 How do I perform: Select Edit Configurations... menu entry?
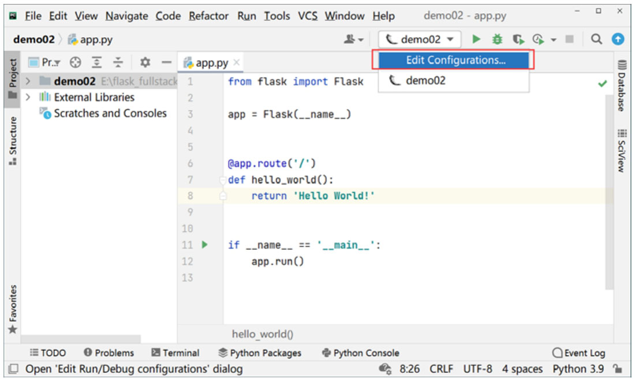(x=455, y=60)
